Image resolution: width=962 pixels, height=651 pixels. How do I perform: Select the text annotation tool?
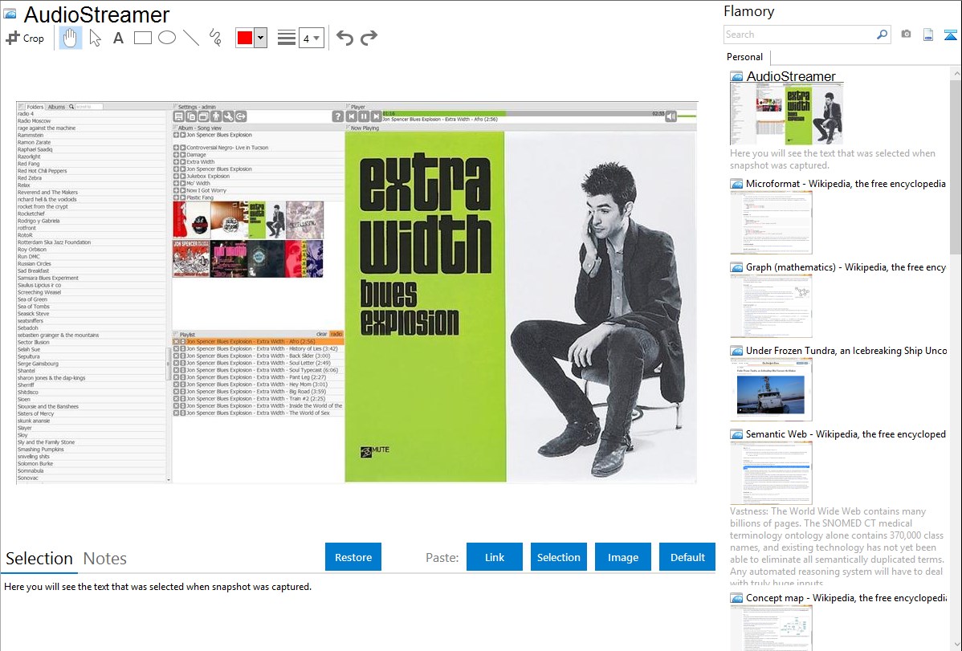118,38
